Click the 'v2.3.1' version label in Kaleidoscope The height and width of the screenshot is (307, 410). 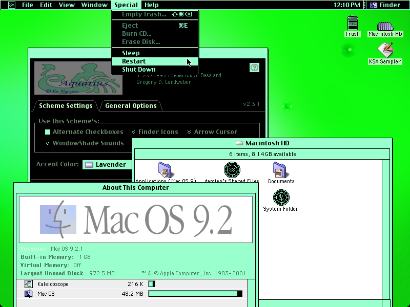click(251, 104)
